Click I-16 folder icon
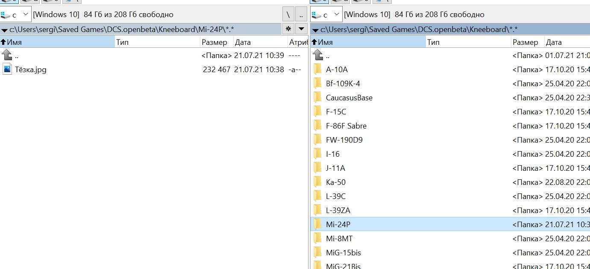This screenshot has width=590, height=269. 317,154
